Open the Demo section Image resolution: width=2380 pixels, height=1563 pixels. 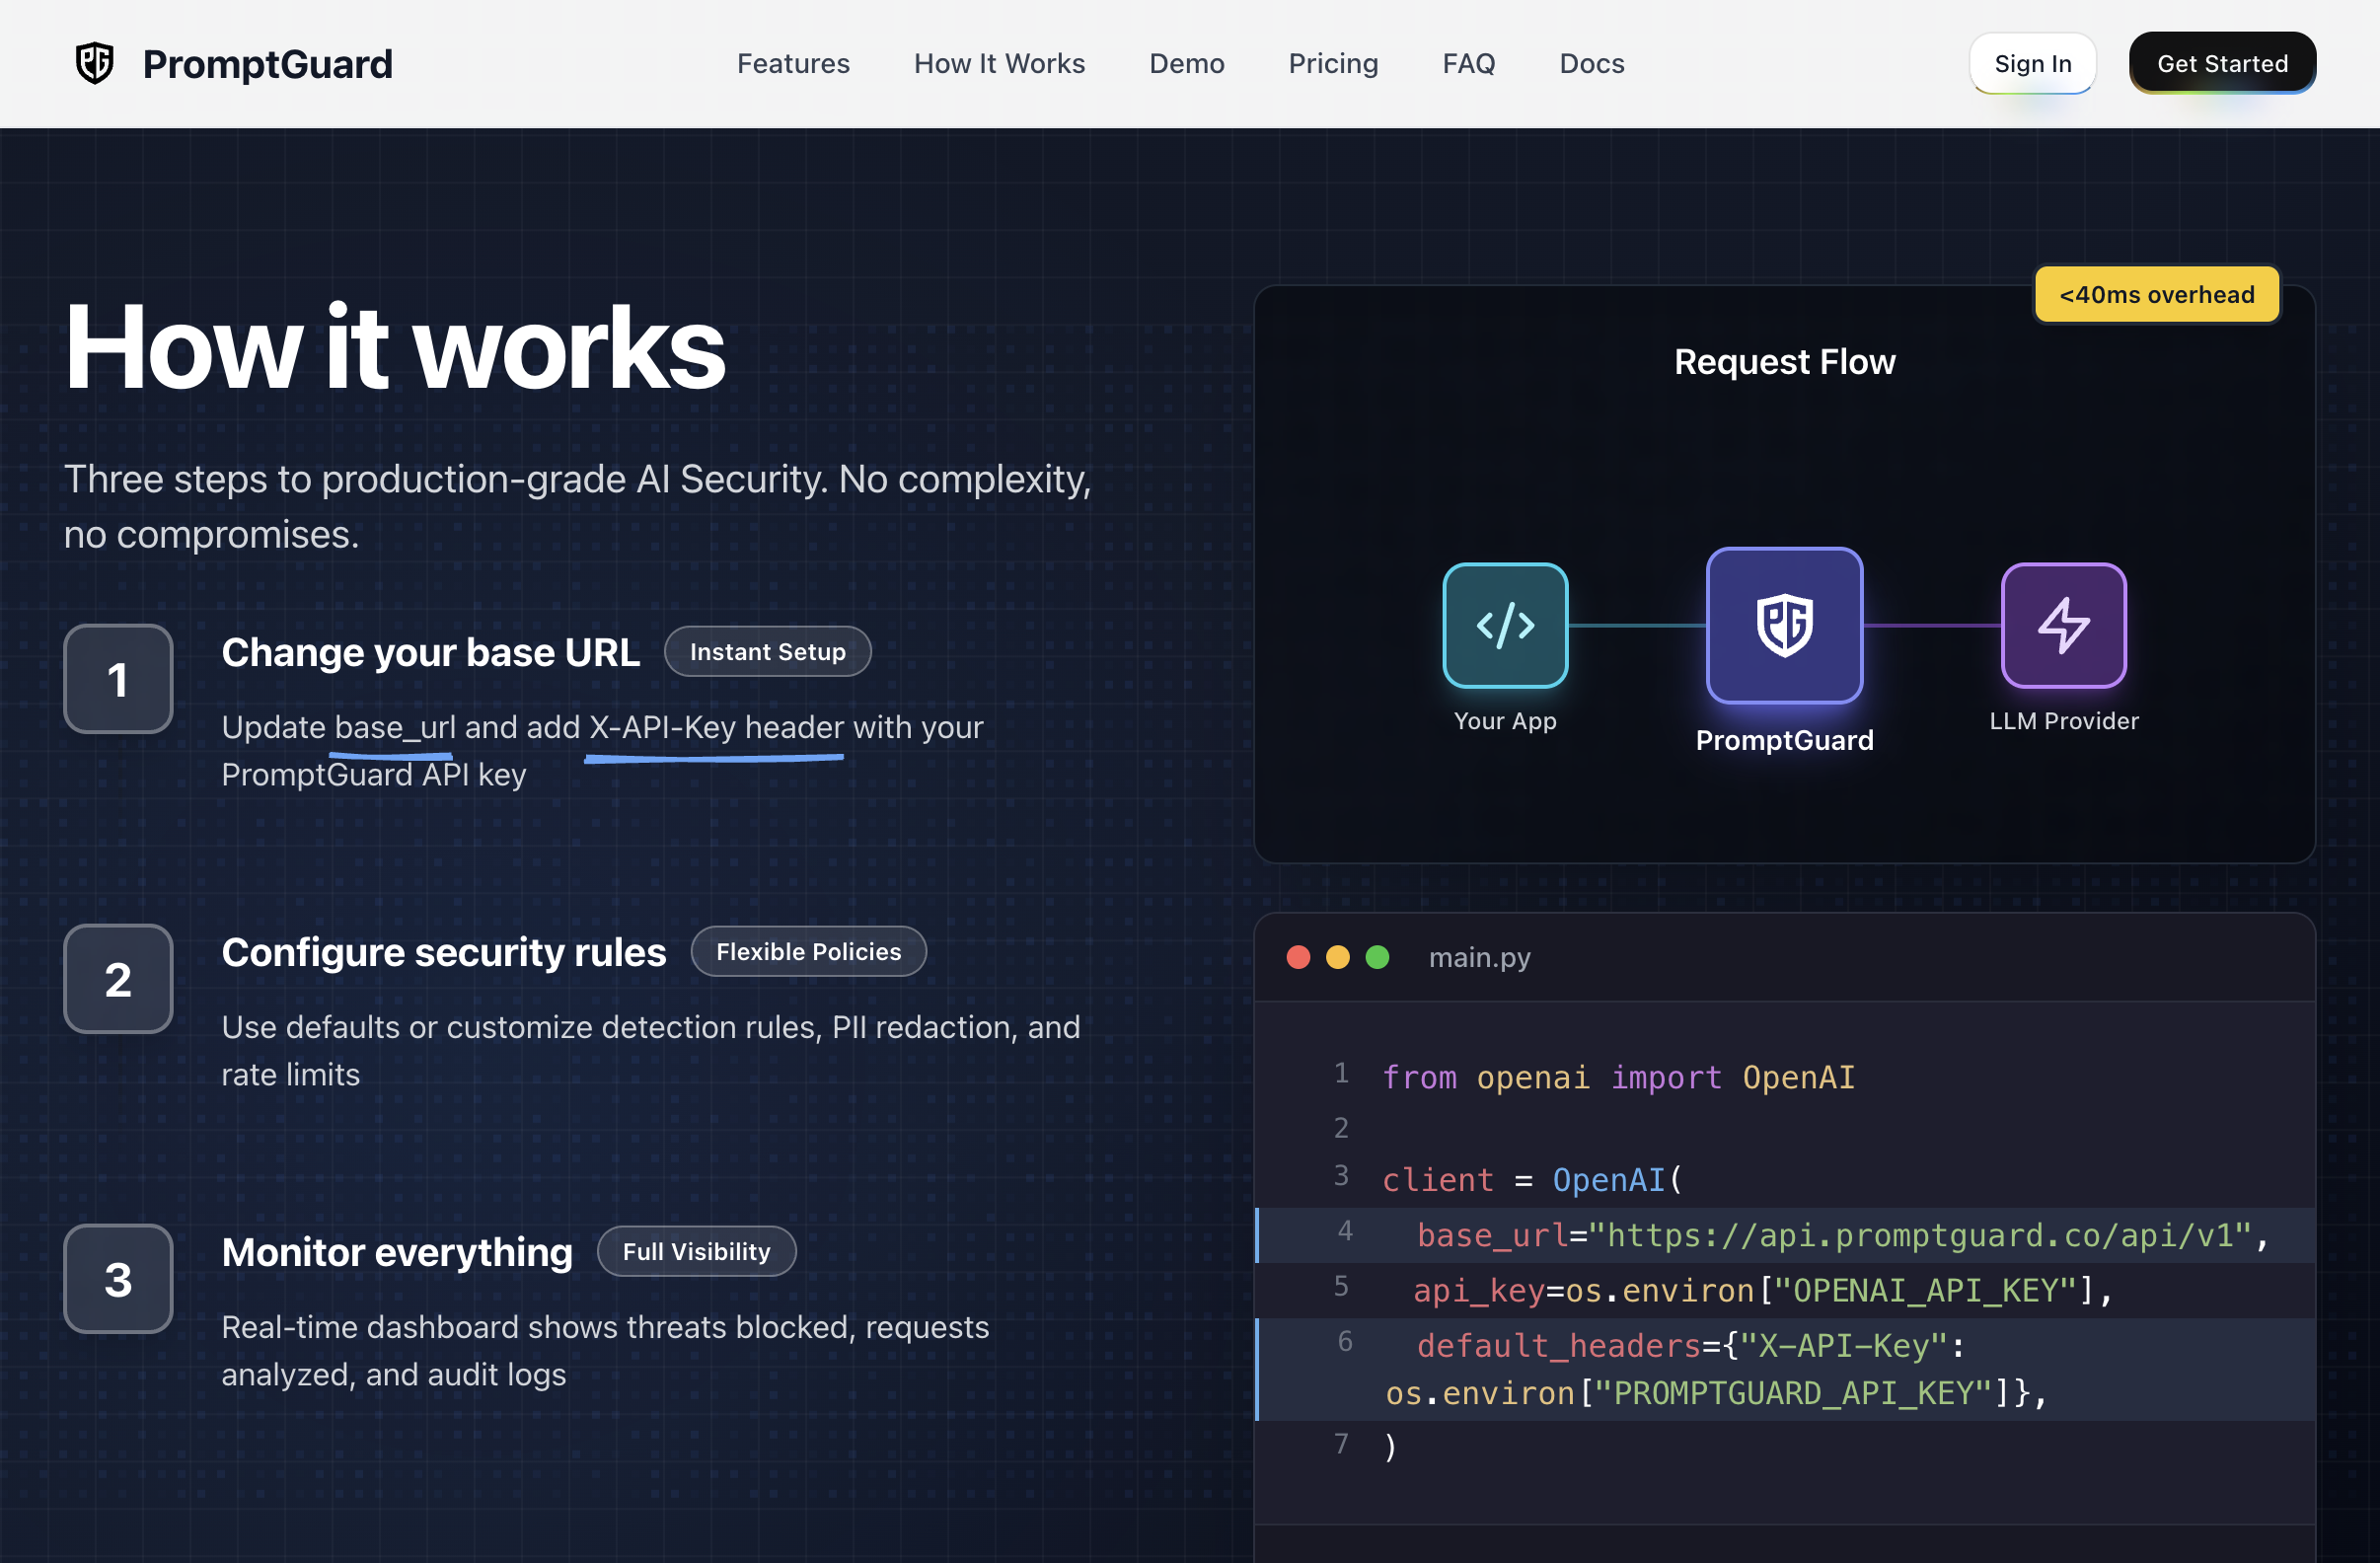point(1186,63)
